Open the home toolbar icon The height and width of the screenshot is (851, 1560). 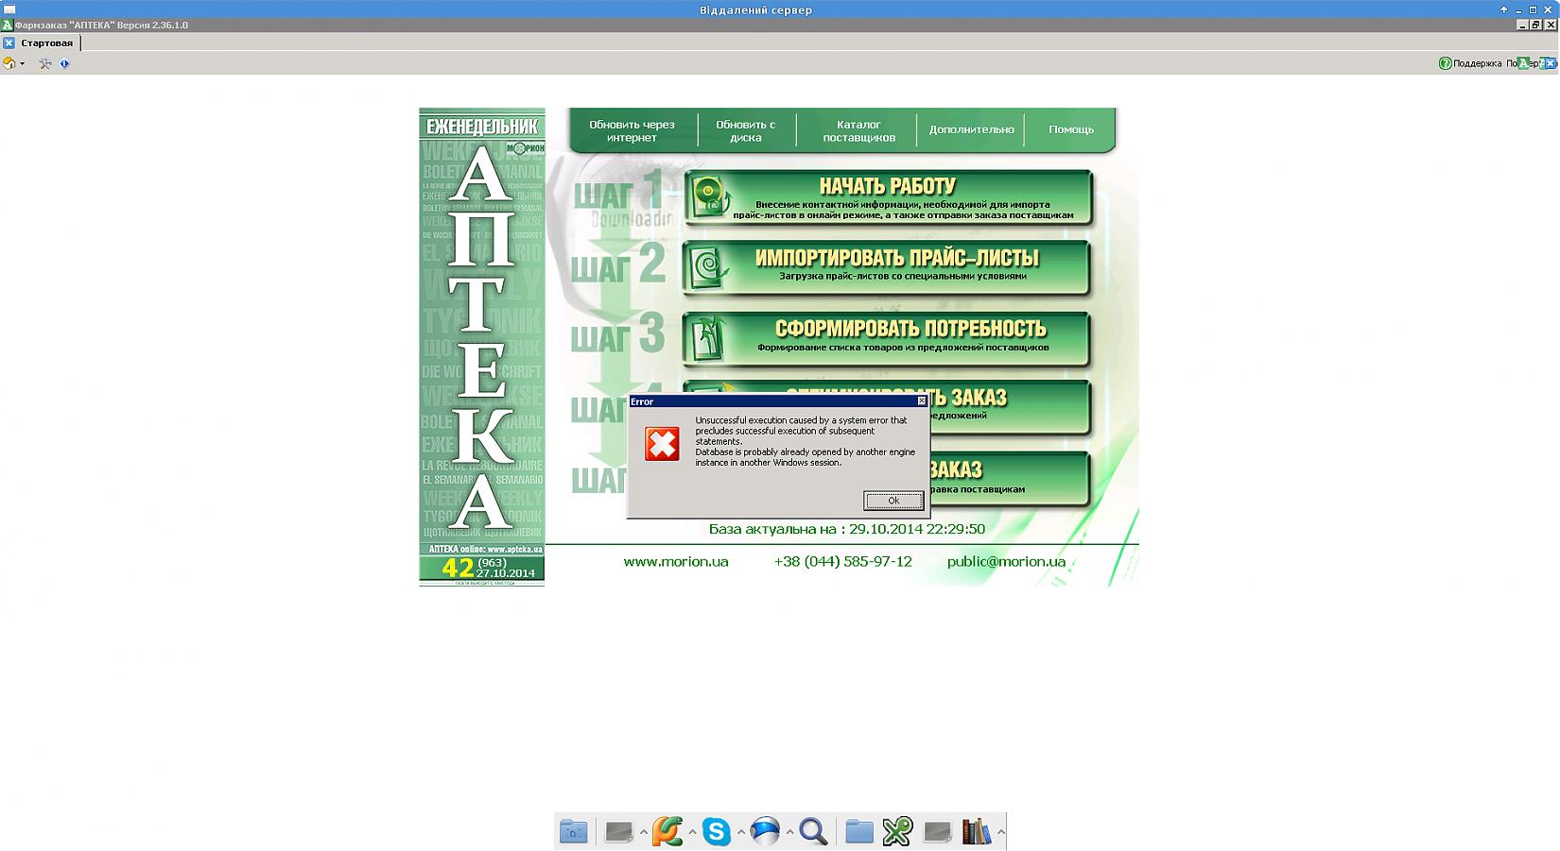click(x=9, y=63)
